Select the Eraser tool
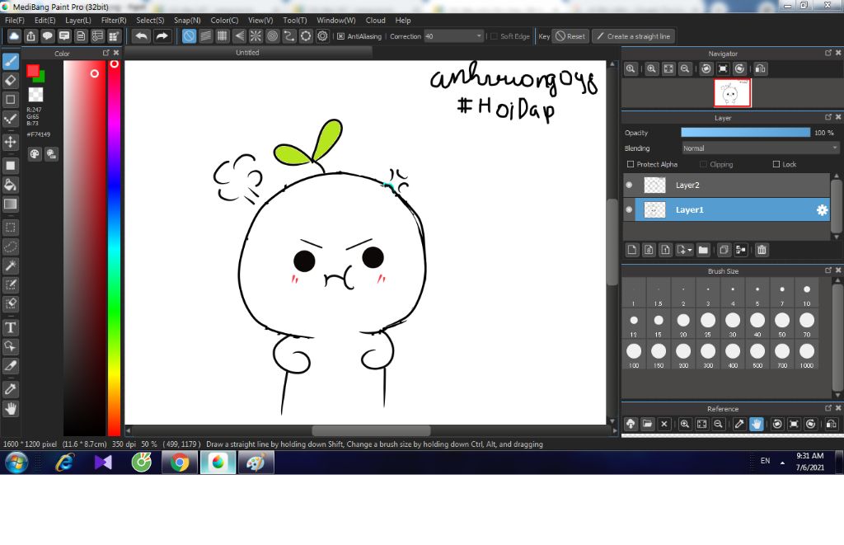Screen dimensions: 844x545 (x=10, y=80)
